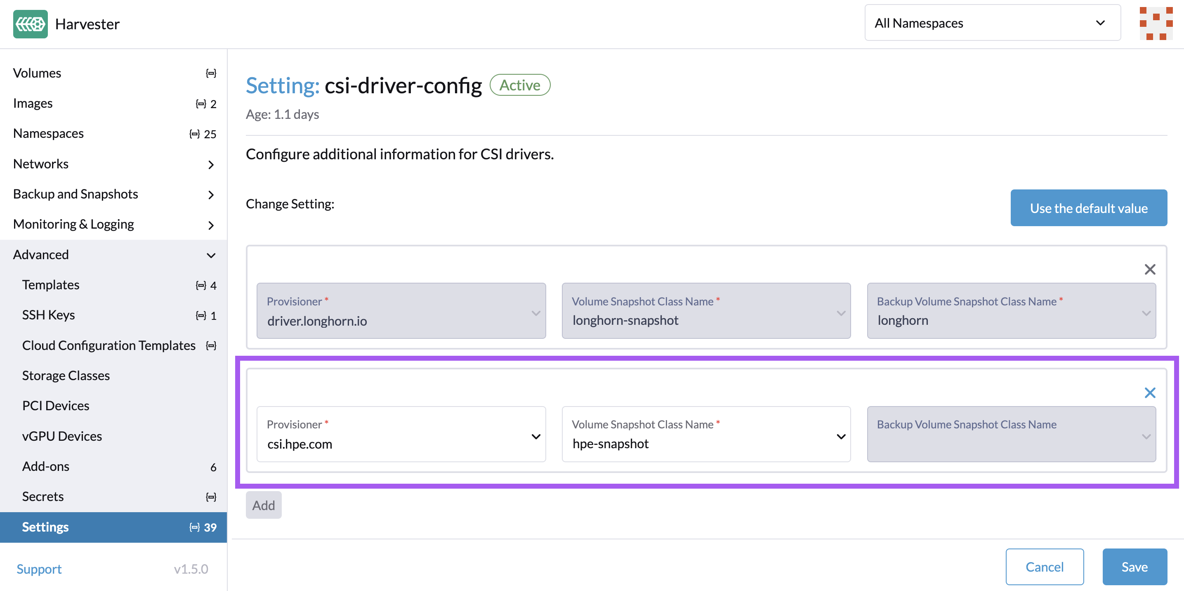1184x591 pixels.
Task: Open the All Namespaces dropdown
Action: tap(992, 23)
